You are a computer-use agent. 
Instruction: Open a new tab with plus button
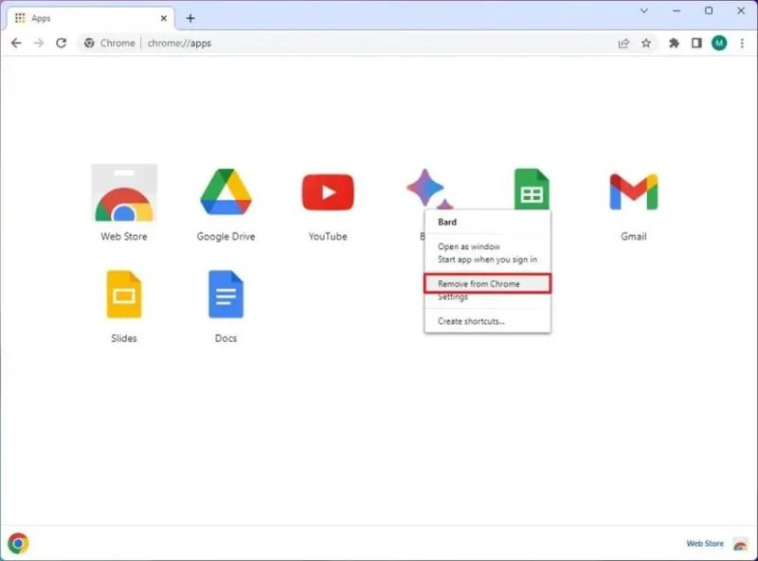click(190, 18)
